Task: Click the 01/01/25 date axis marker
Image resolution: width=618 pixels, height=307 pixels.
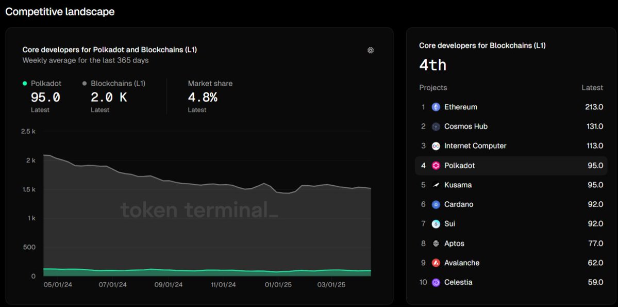Action: coord(279,284)
